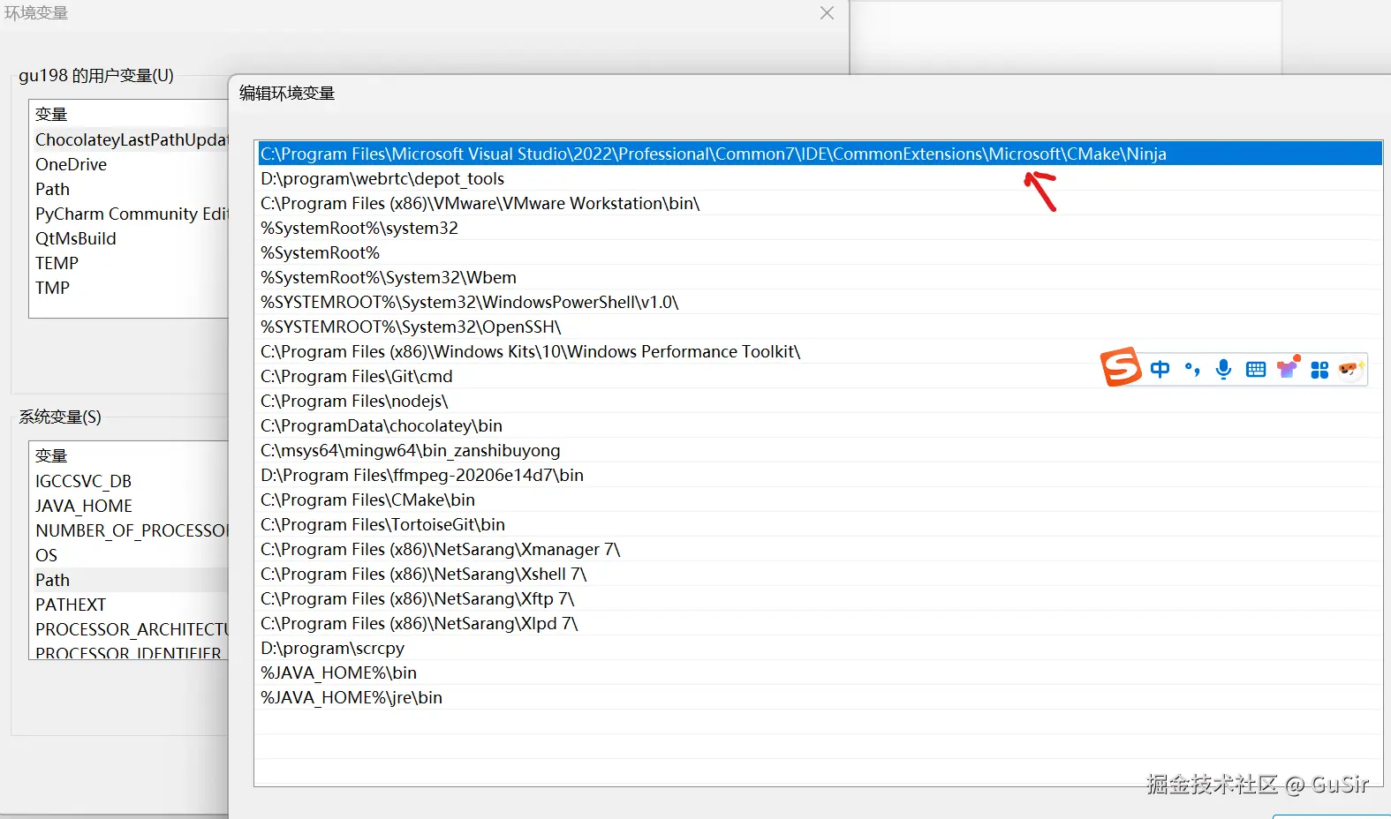Switch punctuation mode on Sogou bar
Image resolution: width=1391 pixels, height=819 pixels.
[x=1192, y=369]
